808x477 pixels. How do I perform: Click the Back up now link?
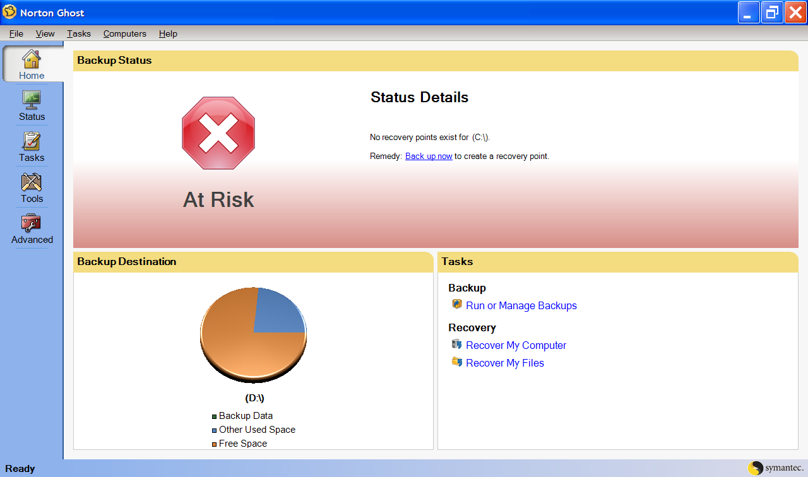(429, 156)
